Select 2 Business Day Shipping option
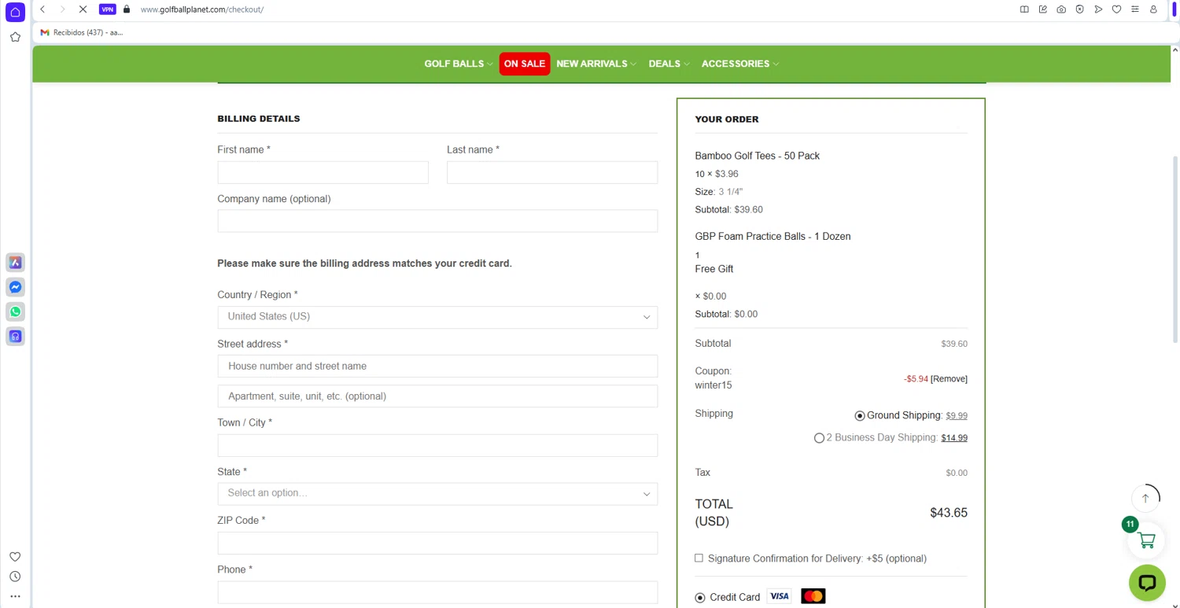 pyautogui.click(x=819, y=438)
